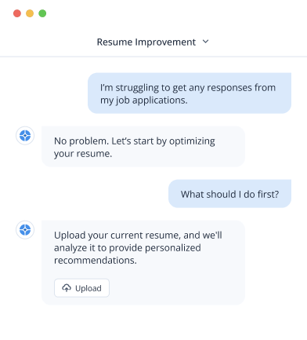
Task: Click the phrase "job applications." in the first message
Action: [x=152, y=101]
